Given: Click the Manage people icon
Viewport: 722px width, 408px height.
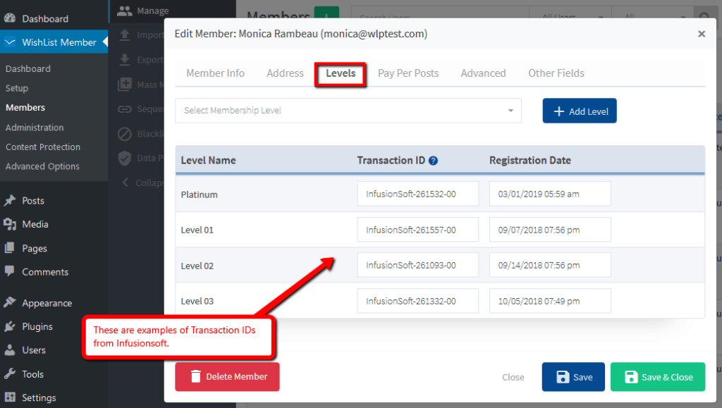Looking at the screenshot, I should coord(124,11).
